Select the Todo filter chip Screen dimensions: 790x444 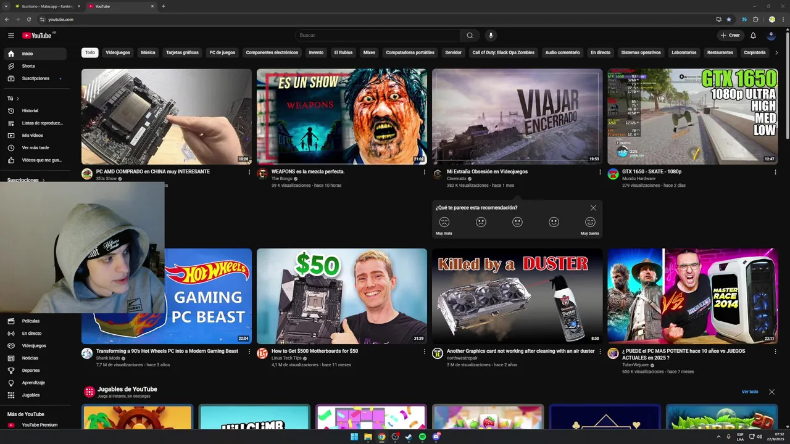90,52
